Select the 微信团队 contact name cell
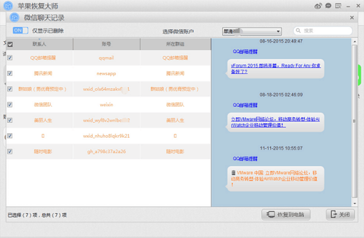 tap(43, 105)
